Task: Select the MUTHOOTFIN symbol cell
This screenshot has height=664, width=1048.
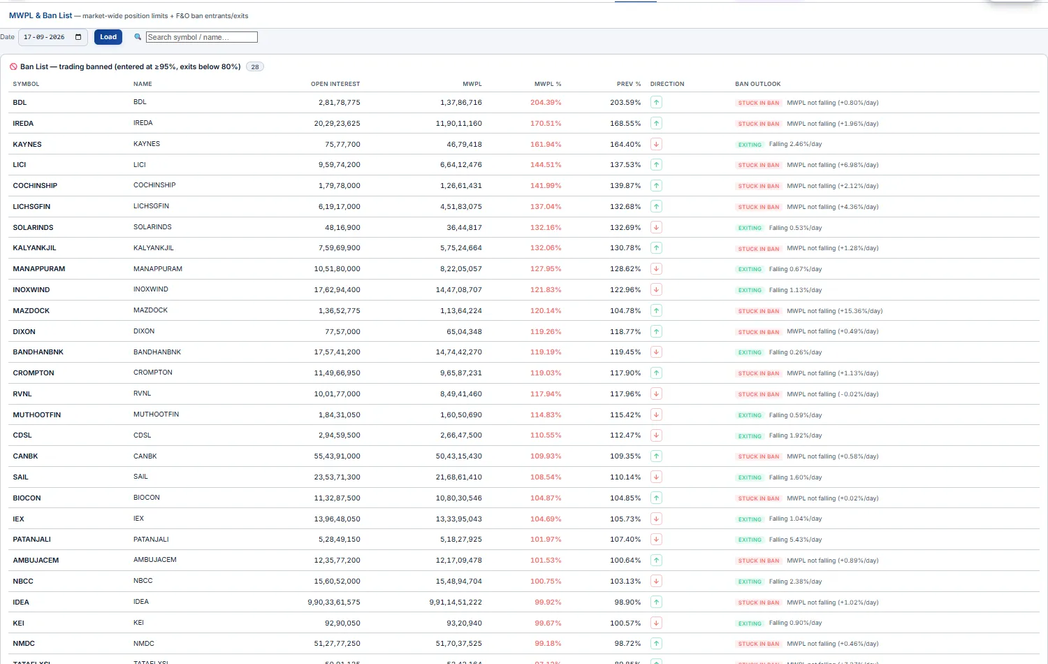Action: coord(36,415)
